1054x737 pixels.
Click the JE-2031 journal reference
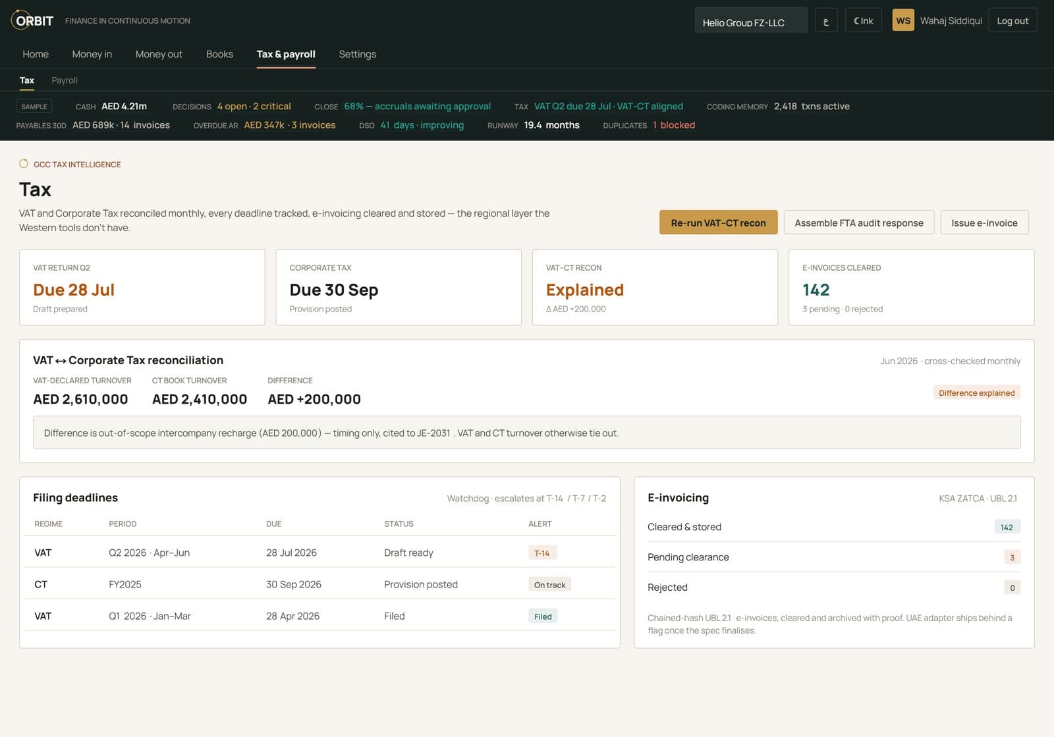[433, 433]
